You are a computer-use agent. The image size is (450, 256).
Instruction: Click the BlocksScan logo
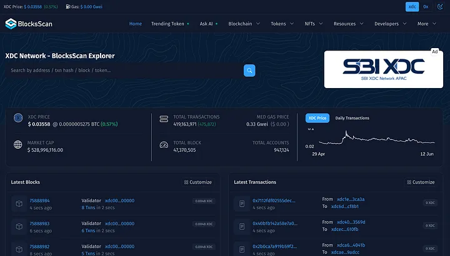29,24
